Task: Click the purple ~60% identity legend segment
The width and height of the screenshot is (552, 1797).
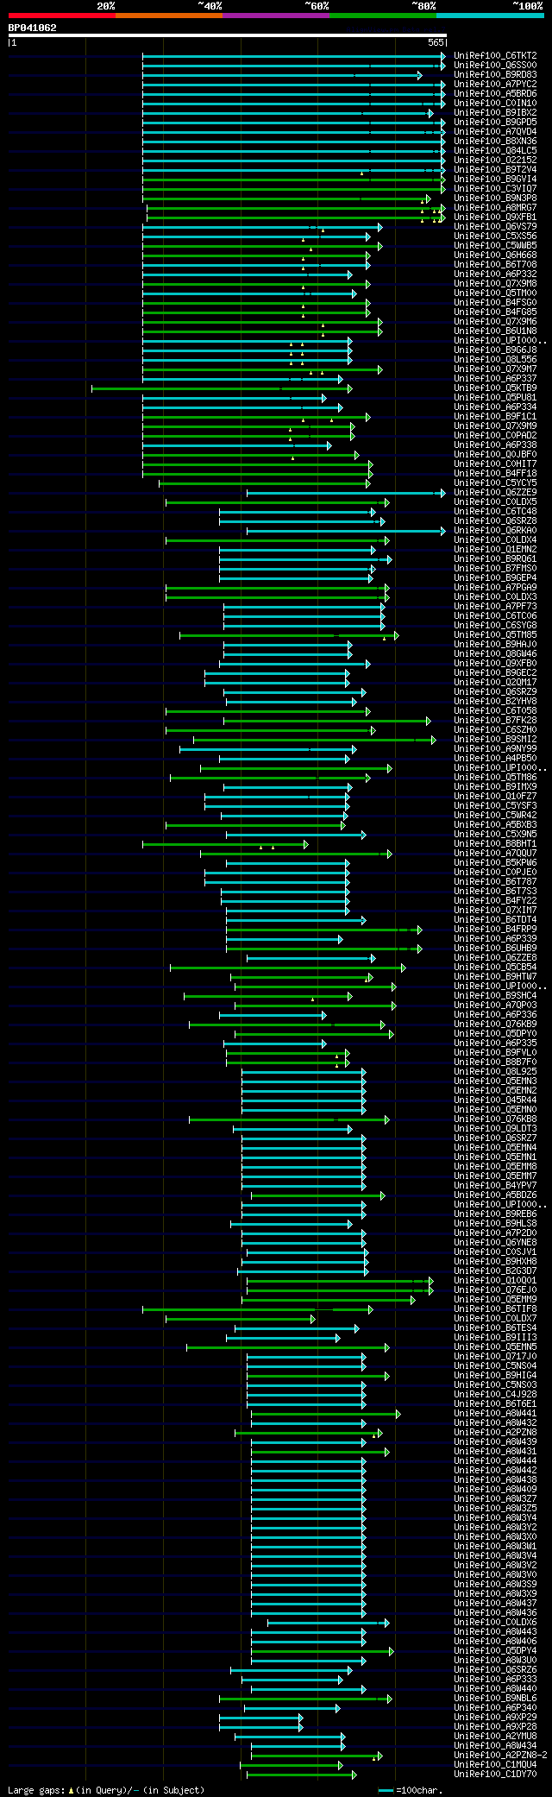Action: 276,15
